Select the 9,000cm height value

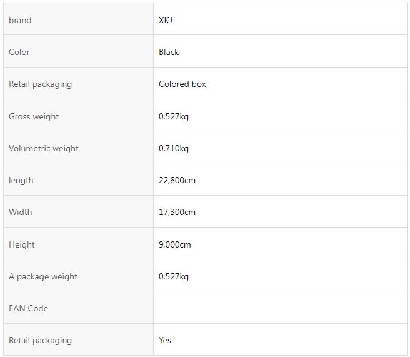(x=174, y=244)
